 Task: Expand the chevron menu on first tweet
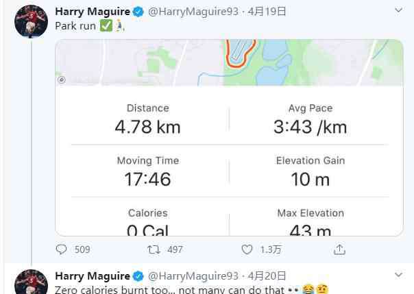tap(398, 10)
